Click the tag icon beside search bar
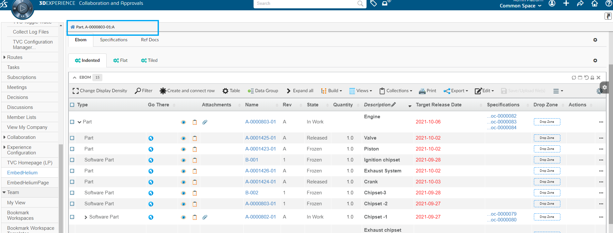Viewport: 613px width, 233px height. coord(373,4)
